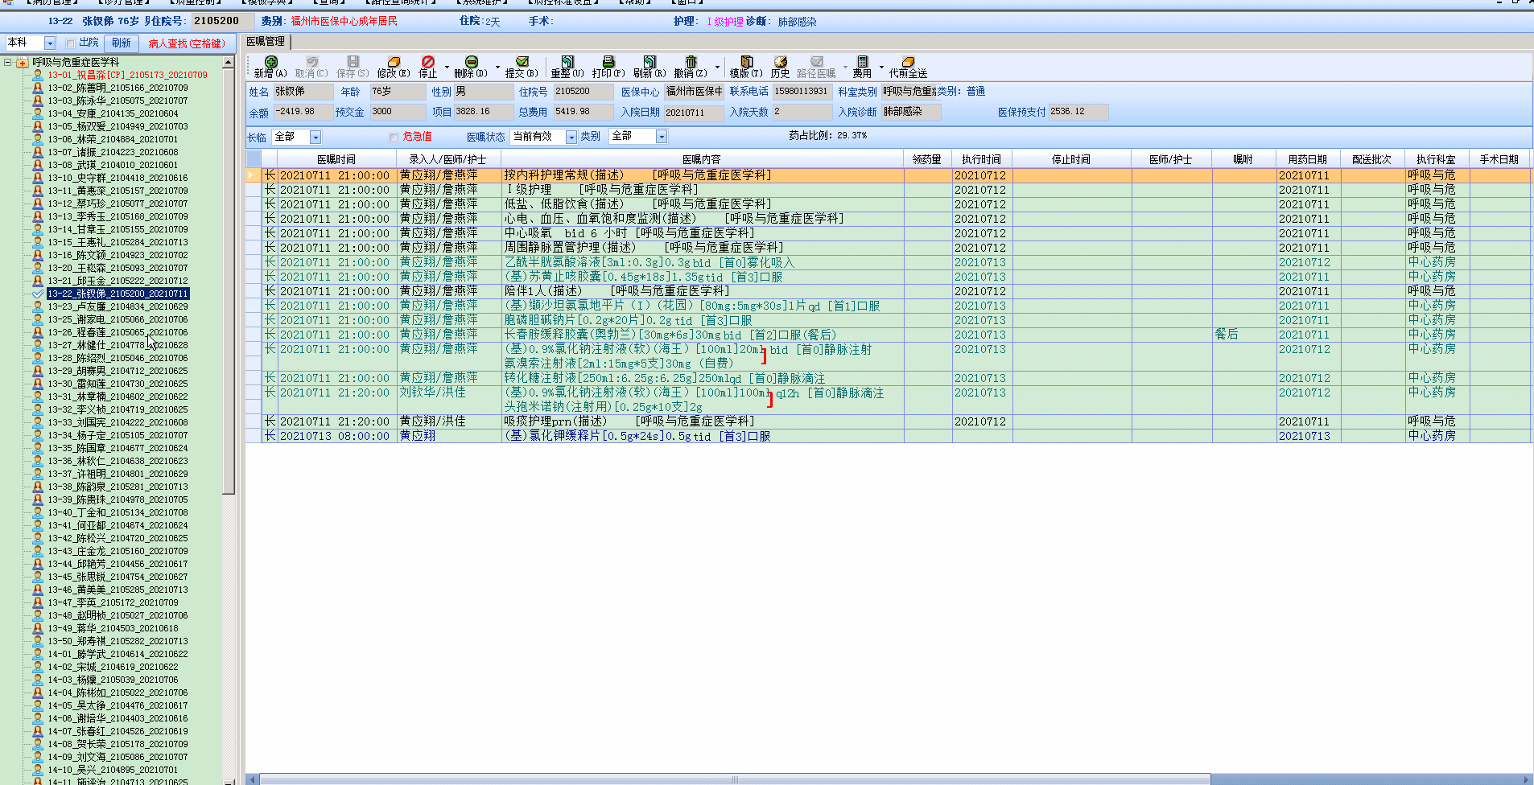The width and height of the screenshot is (1534, 785).
Task: Select patient 14-10 吴兴 in tree
Action: tap(113, 770)
